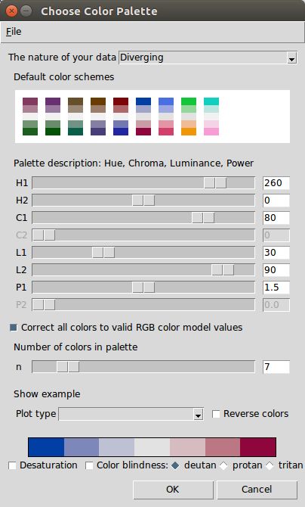Viewport: 305px width, 507px height.
Task: Enable the Desaturation checkbox
Action: coord(12,465)
